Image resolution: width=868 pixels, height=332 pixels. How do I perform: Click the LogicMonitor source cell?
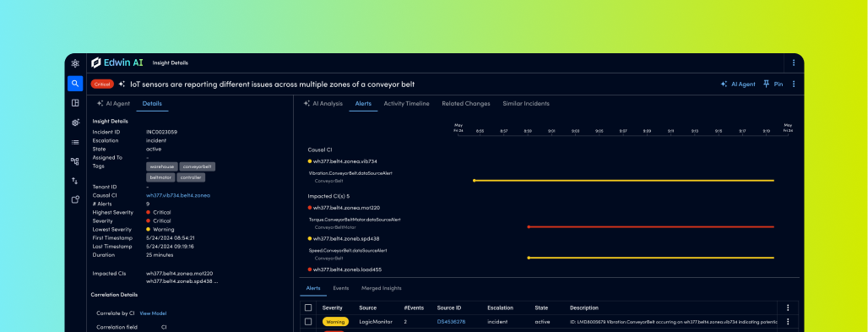click(x=375, y=322)
